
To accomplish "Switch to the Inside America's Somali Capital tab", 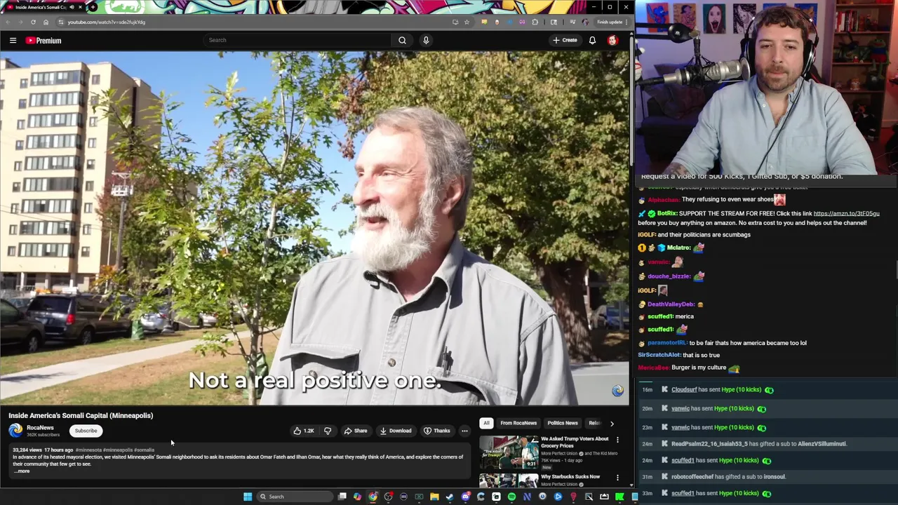I will pyautogui.click(x=44, y=7).
